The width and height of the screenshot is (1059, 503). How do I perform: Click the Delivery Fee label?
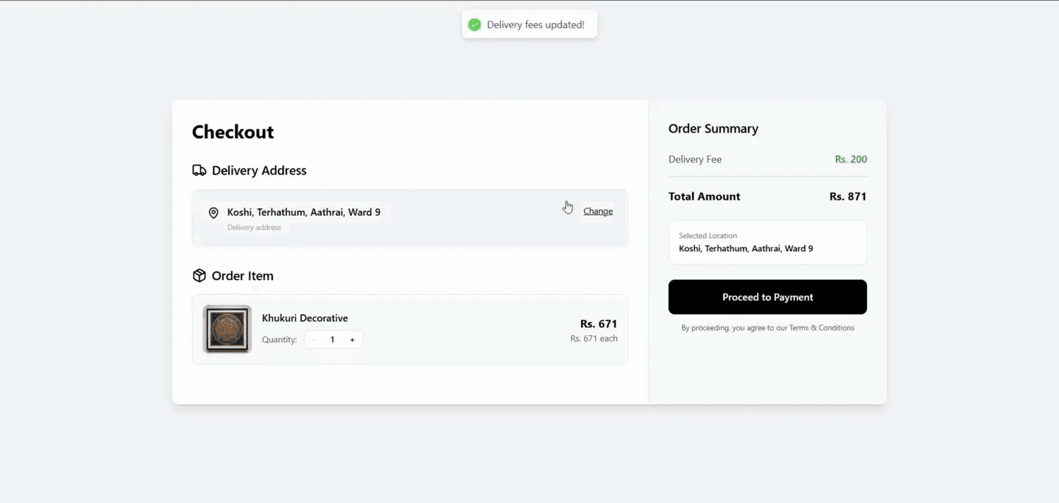point(695,159)
